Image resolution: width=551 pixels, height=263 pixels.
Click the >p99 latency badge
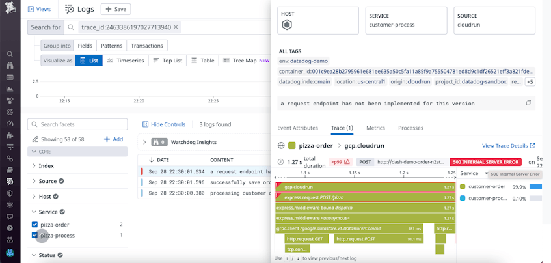340,162
